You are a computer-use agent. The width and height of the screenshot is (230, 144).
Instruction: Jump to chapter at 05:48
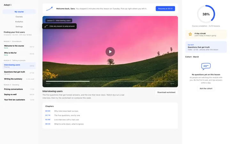click(x=48, y=120)
